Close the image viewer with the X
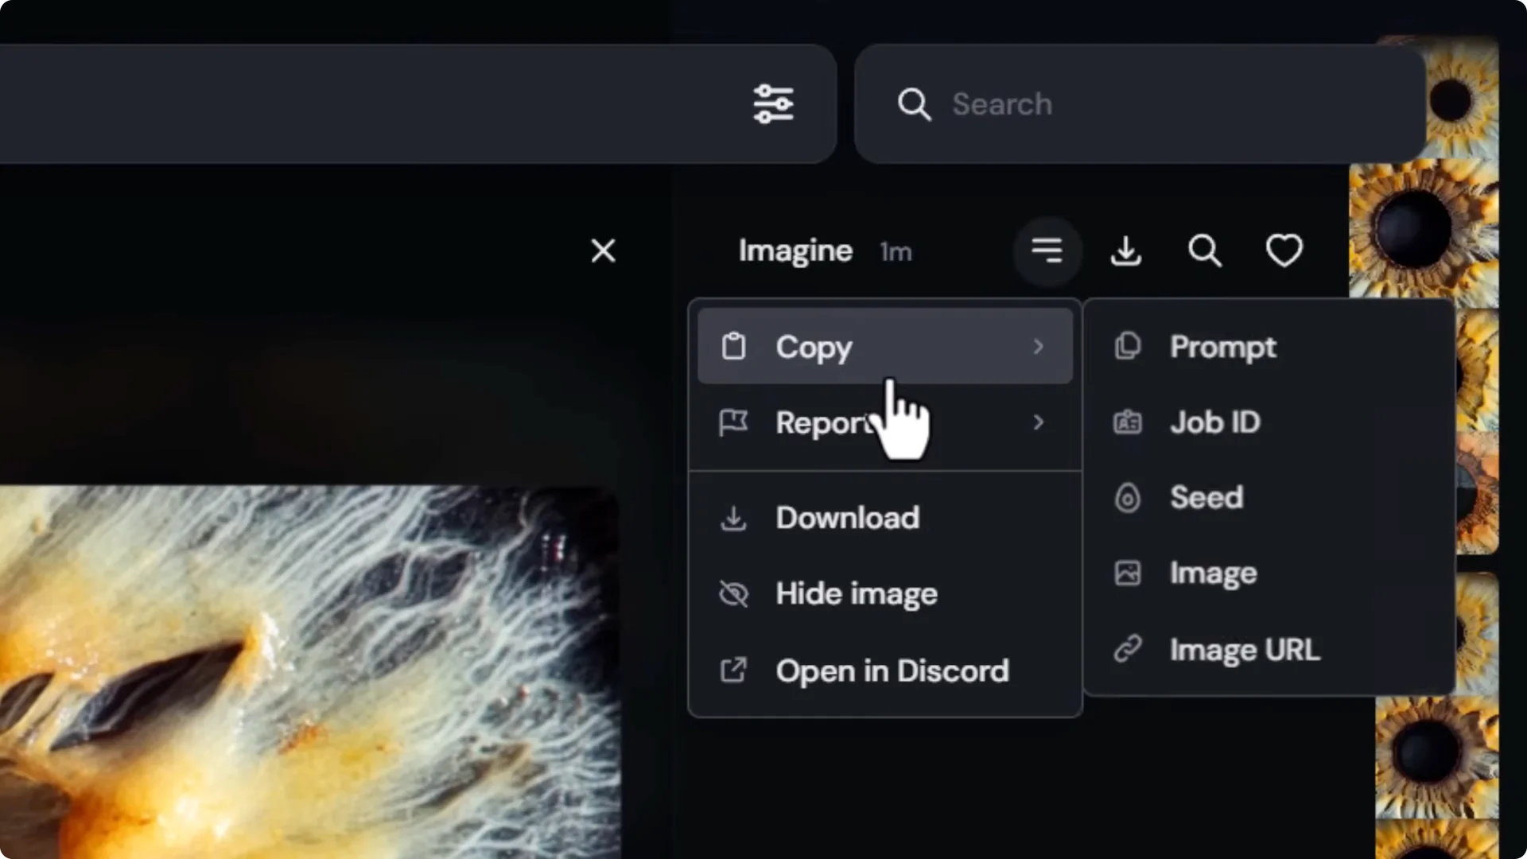The height and width of the screenshot is (859, 1527). (604, 251)
